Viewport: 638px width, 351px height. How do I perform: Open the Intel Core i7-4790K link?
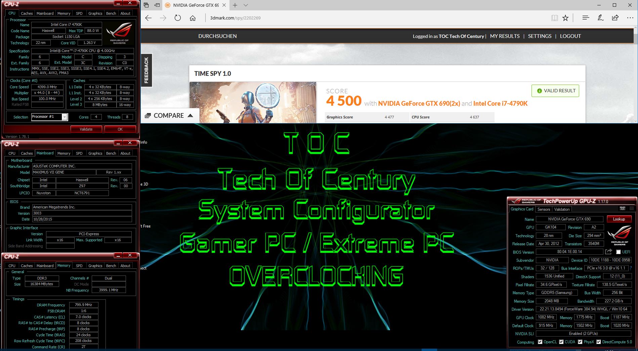(500, 104)
